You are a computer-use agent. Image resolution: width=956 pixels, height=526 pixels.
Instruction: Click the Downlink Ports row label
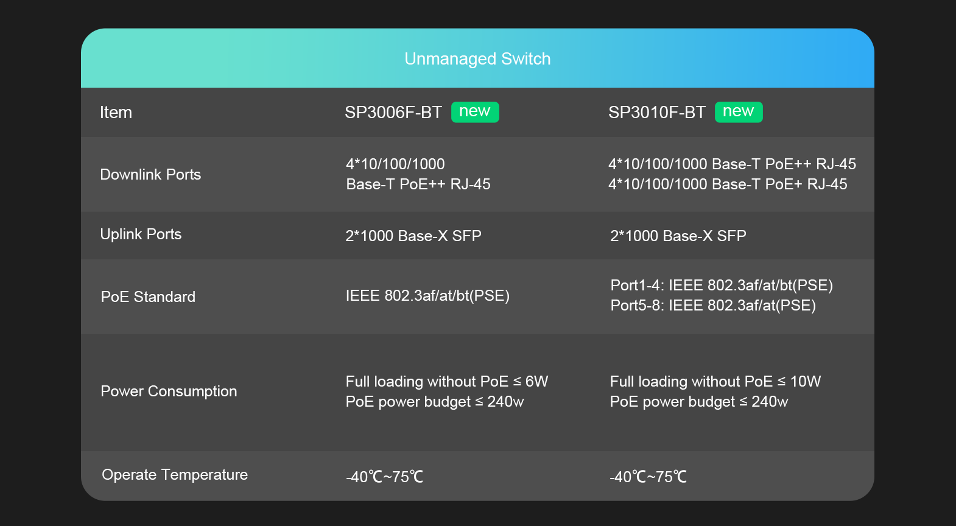(150, 175)
